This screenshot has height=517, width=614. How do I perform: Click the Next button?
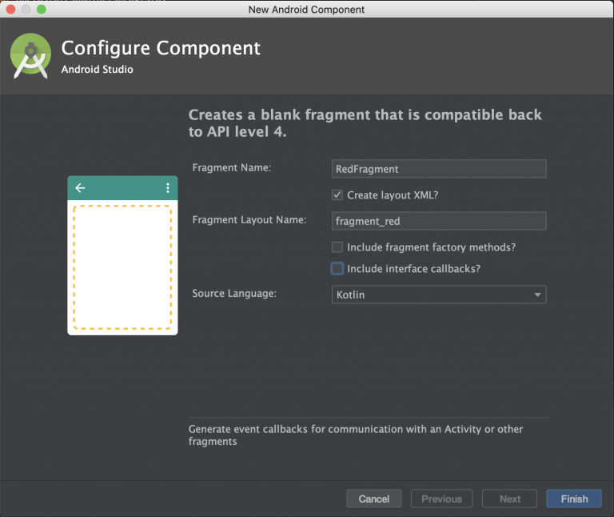click(x=510, y=499)
